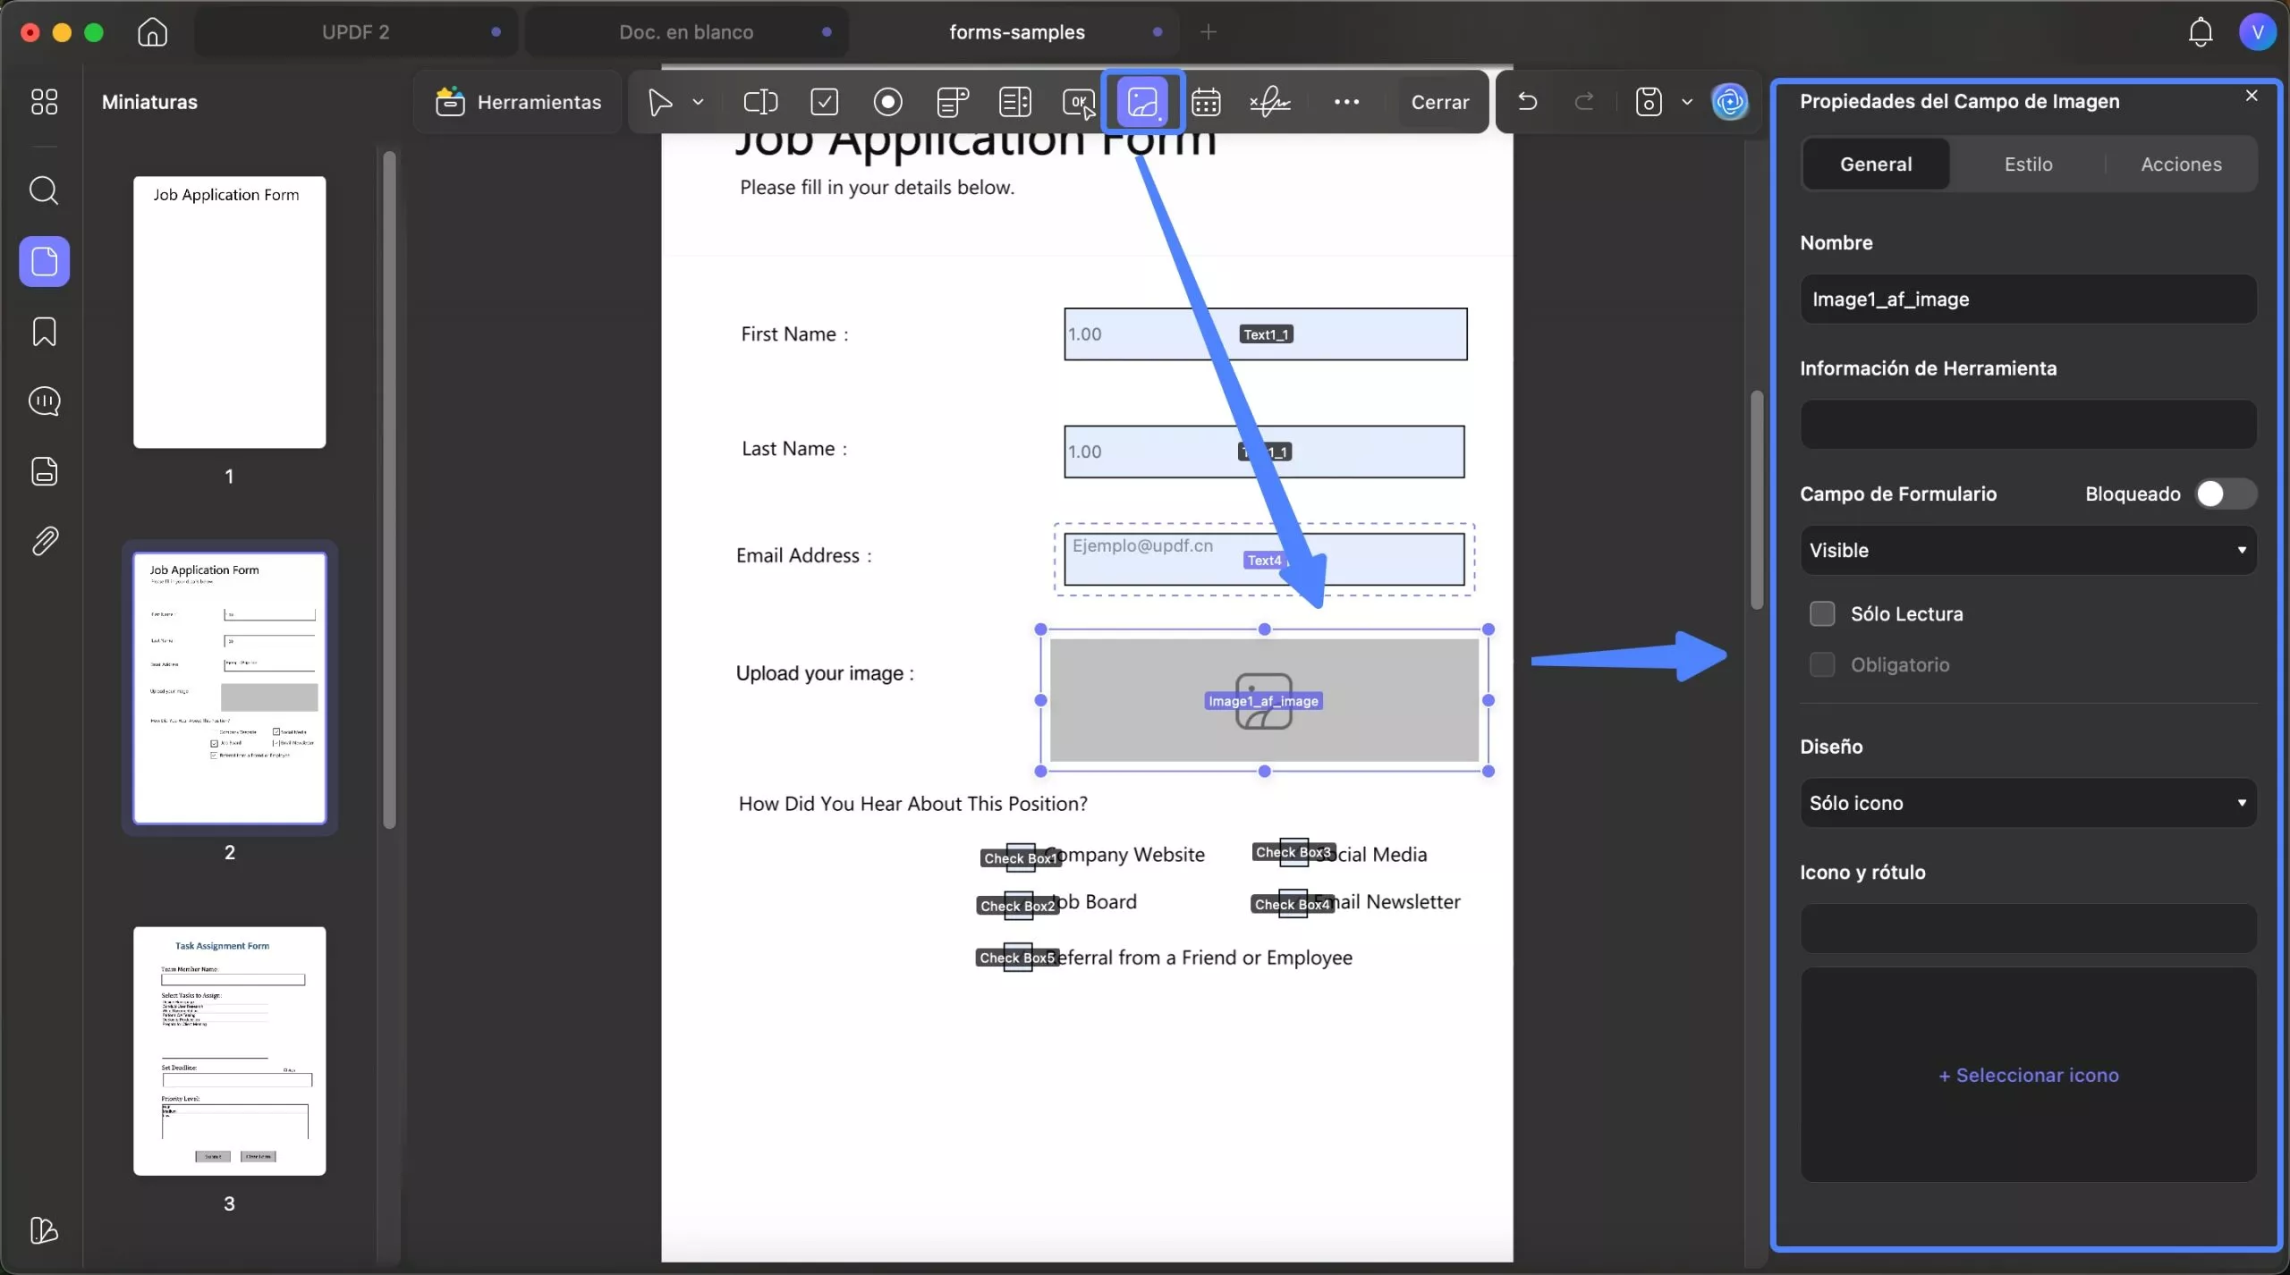Image resolution: width=2290 pixels, height=1275 pixels.
Task: Open the notifications bell
Action: point(2200,32)
